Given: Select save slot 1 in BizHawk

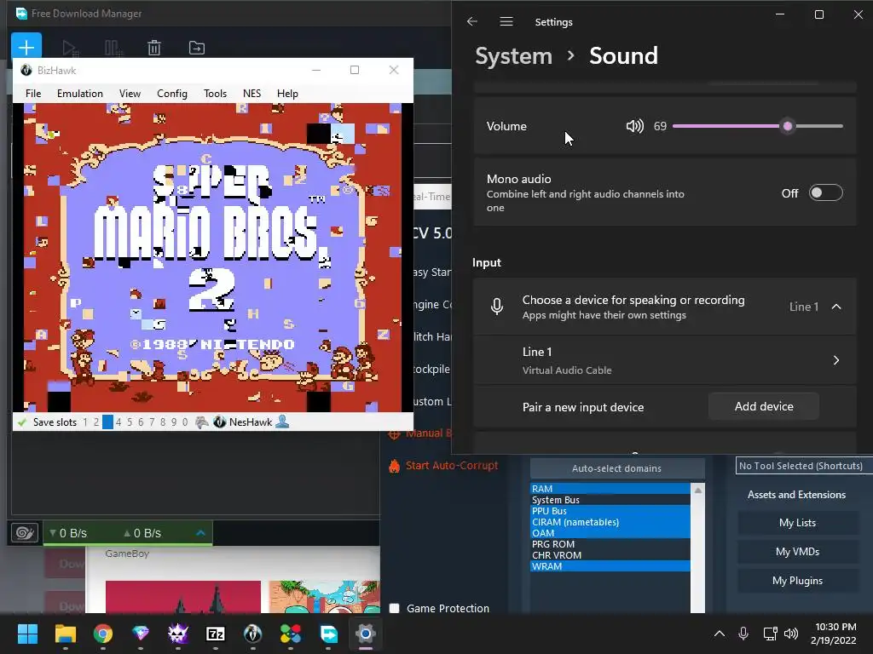Looking at the screenshot, I should pos(85,422).
